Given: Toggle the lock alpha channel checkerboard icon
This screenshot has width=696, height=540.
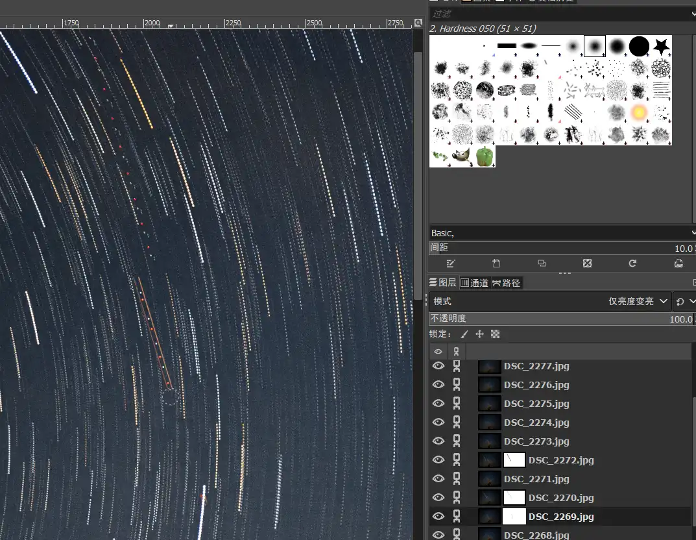Looking at the screenshot, I should click(x=496, y=334).
